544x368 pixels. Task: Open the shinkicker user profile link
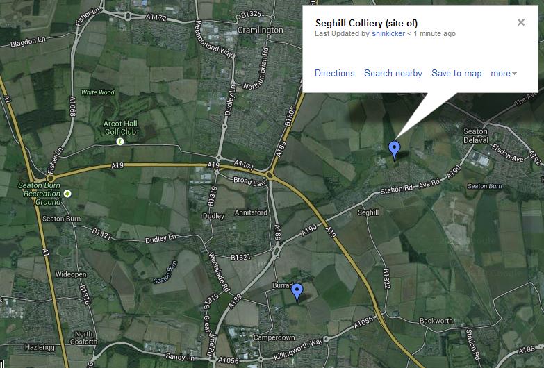388,33
